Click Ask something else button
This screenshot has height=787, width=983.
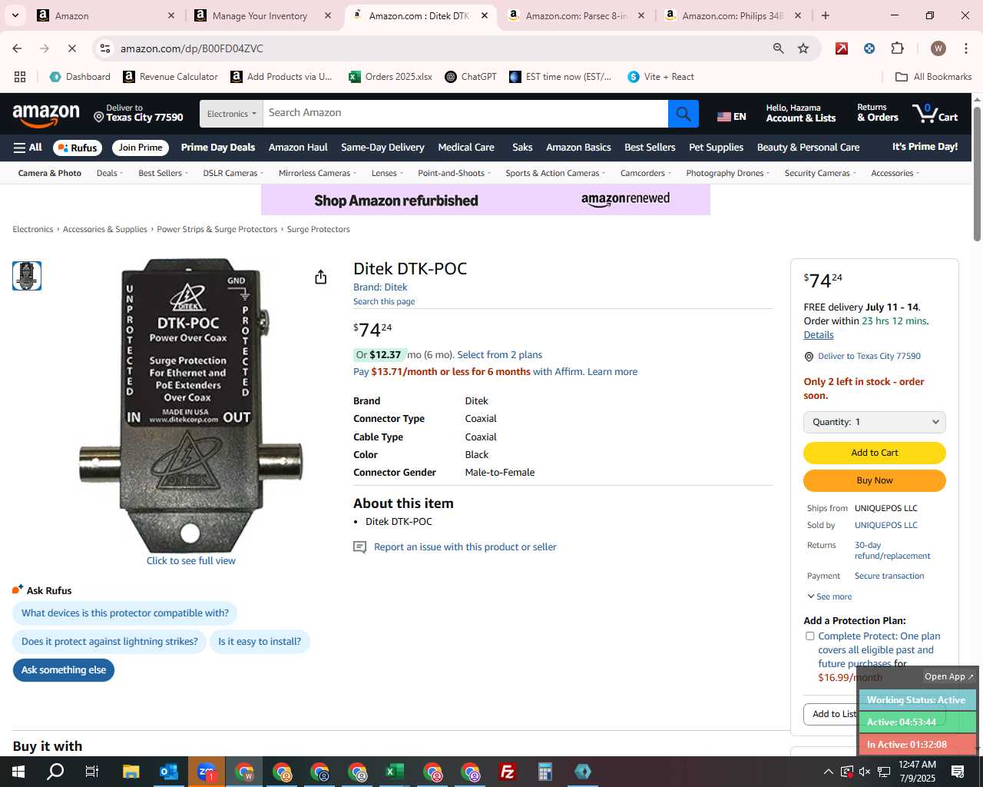tap(64, 670)
